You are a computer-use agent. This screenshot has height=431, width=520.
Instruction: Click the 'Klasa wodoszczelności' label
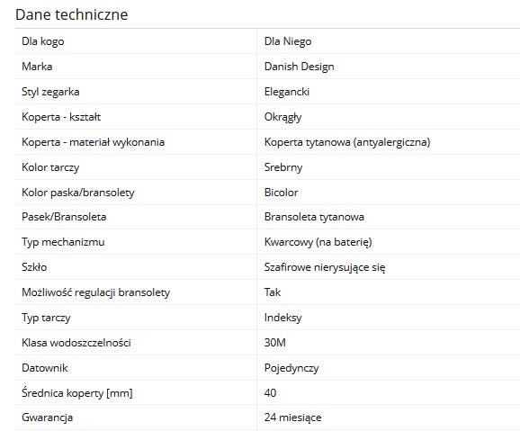[76, 343]
